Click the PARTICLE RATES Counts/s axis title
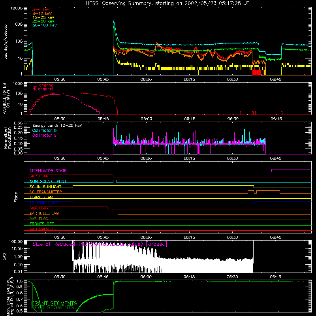The width and height of the screenshot is (316, 316). [6, 99]
